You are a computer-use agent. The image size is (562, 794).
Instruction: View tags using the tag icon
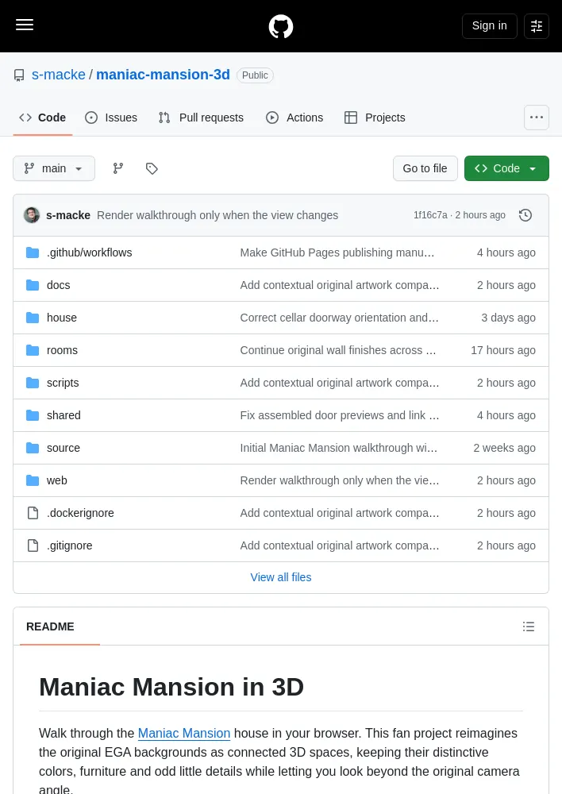(152, 168)
